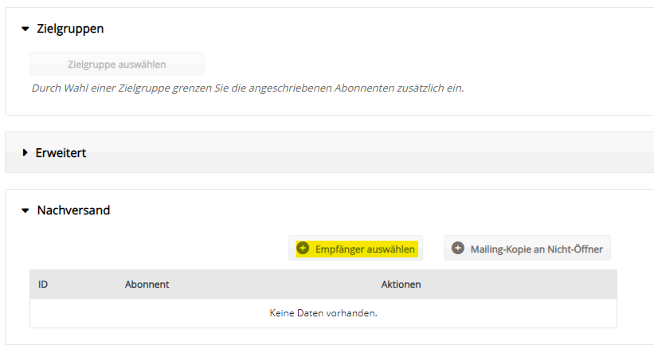Viewport: 654px width, 361px height.
Task: Sort by the ID column header
Action: point(43,284)
